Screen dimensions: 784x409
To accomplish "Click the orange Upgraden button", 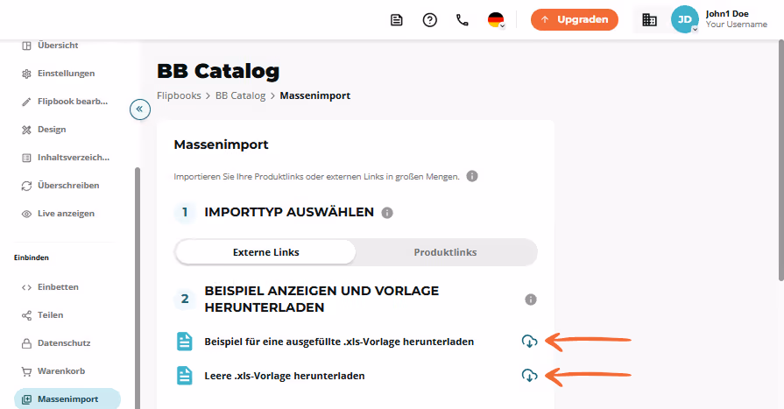I will (x=575, y=19).
